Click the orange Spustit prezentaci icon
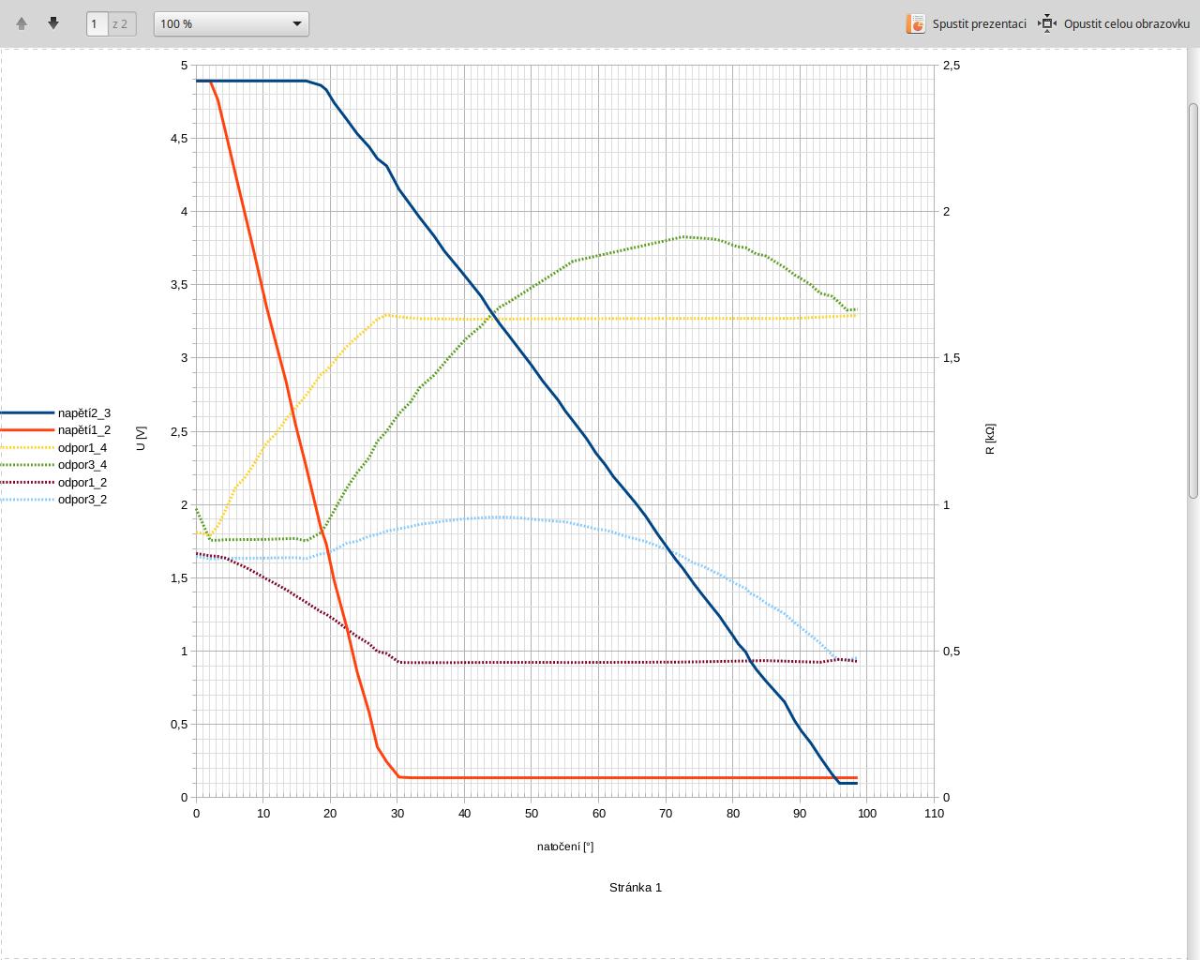 tap(915, 23)
